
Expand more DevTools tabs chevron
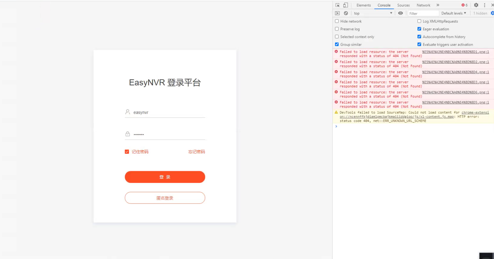(x=438, y=5)
